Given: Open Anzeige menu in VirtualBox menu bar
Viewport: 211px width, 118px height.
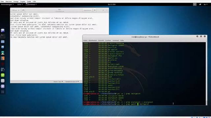Looking at the screenshot, I should (16, 1).
